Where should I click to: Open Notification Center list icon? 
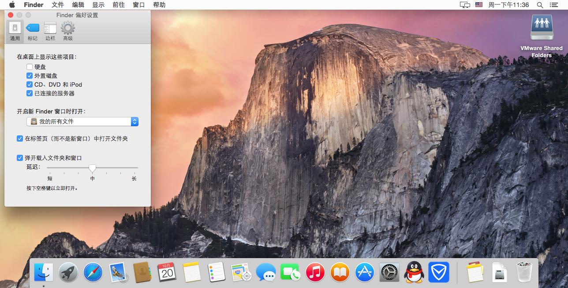(554, 5)
